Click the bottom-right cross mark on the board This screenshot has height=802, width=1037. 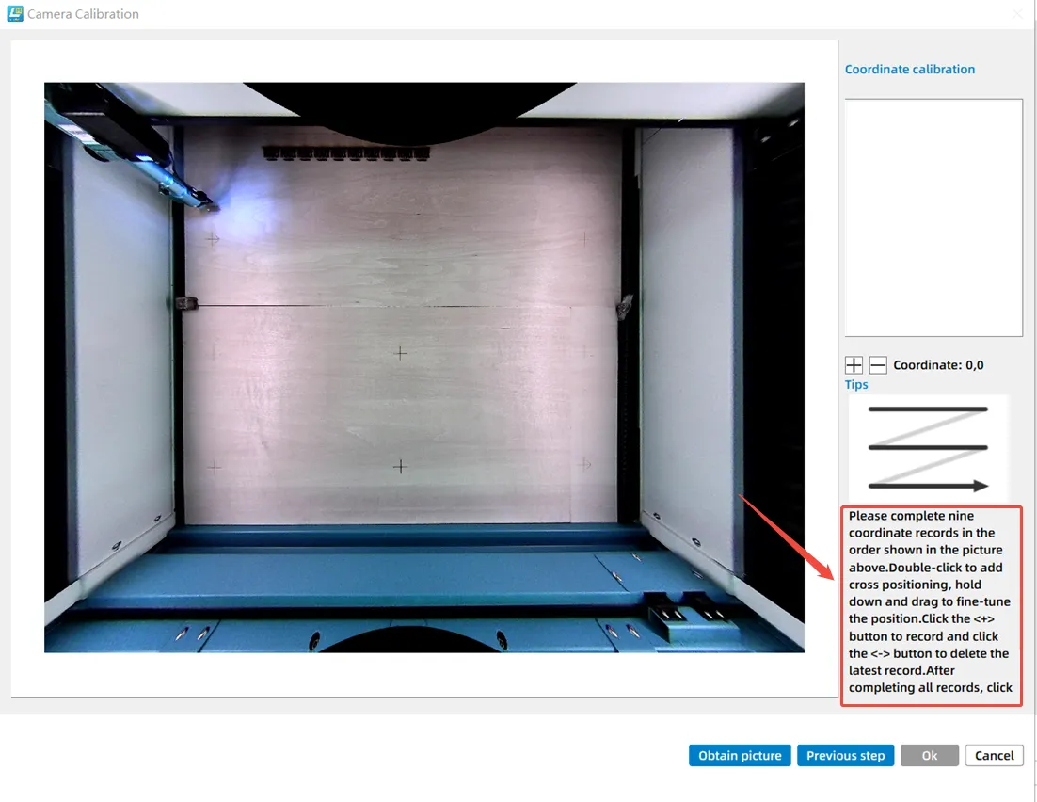click(x=584, y=464)
